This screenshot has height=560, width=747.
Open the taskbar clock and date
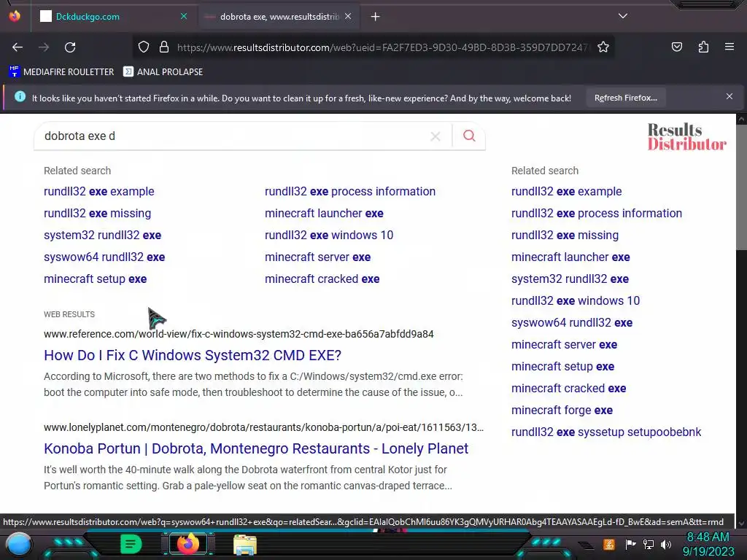click(708, 544)
